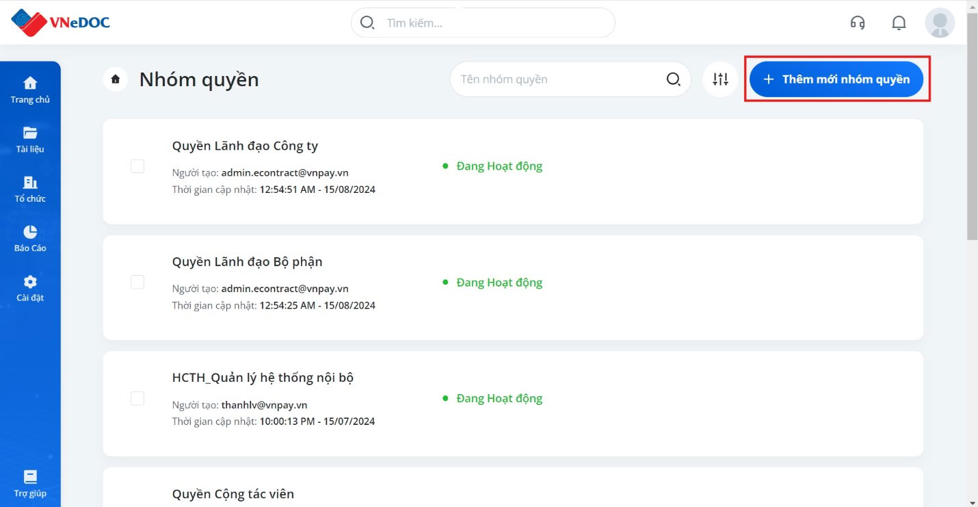Image resolution: width=978 pixels, height=507 pixels.
Task: Open Tổ chức in sidebar
Action: (x=30, y=190)
